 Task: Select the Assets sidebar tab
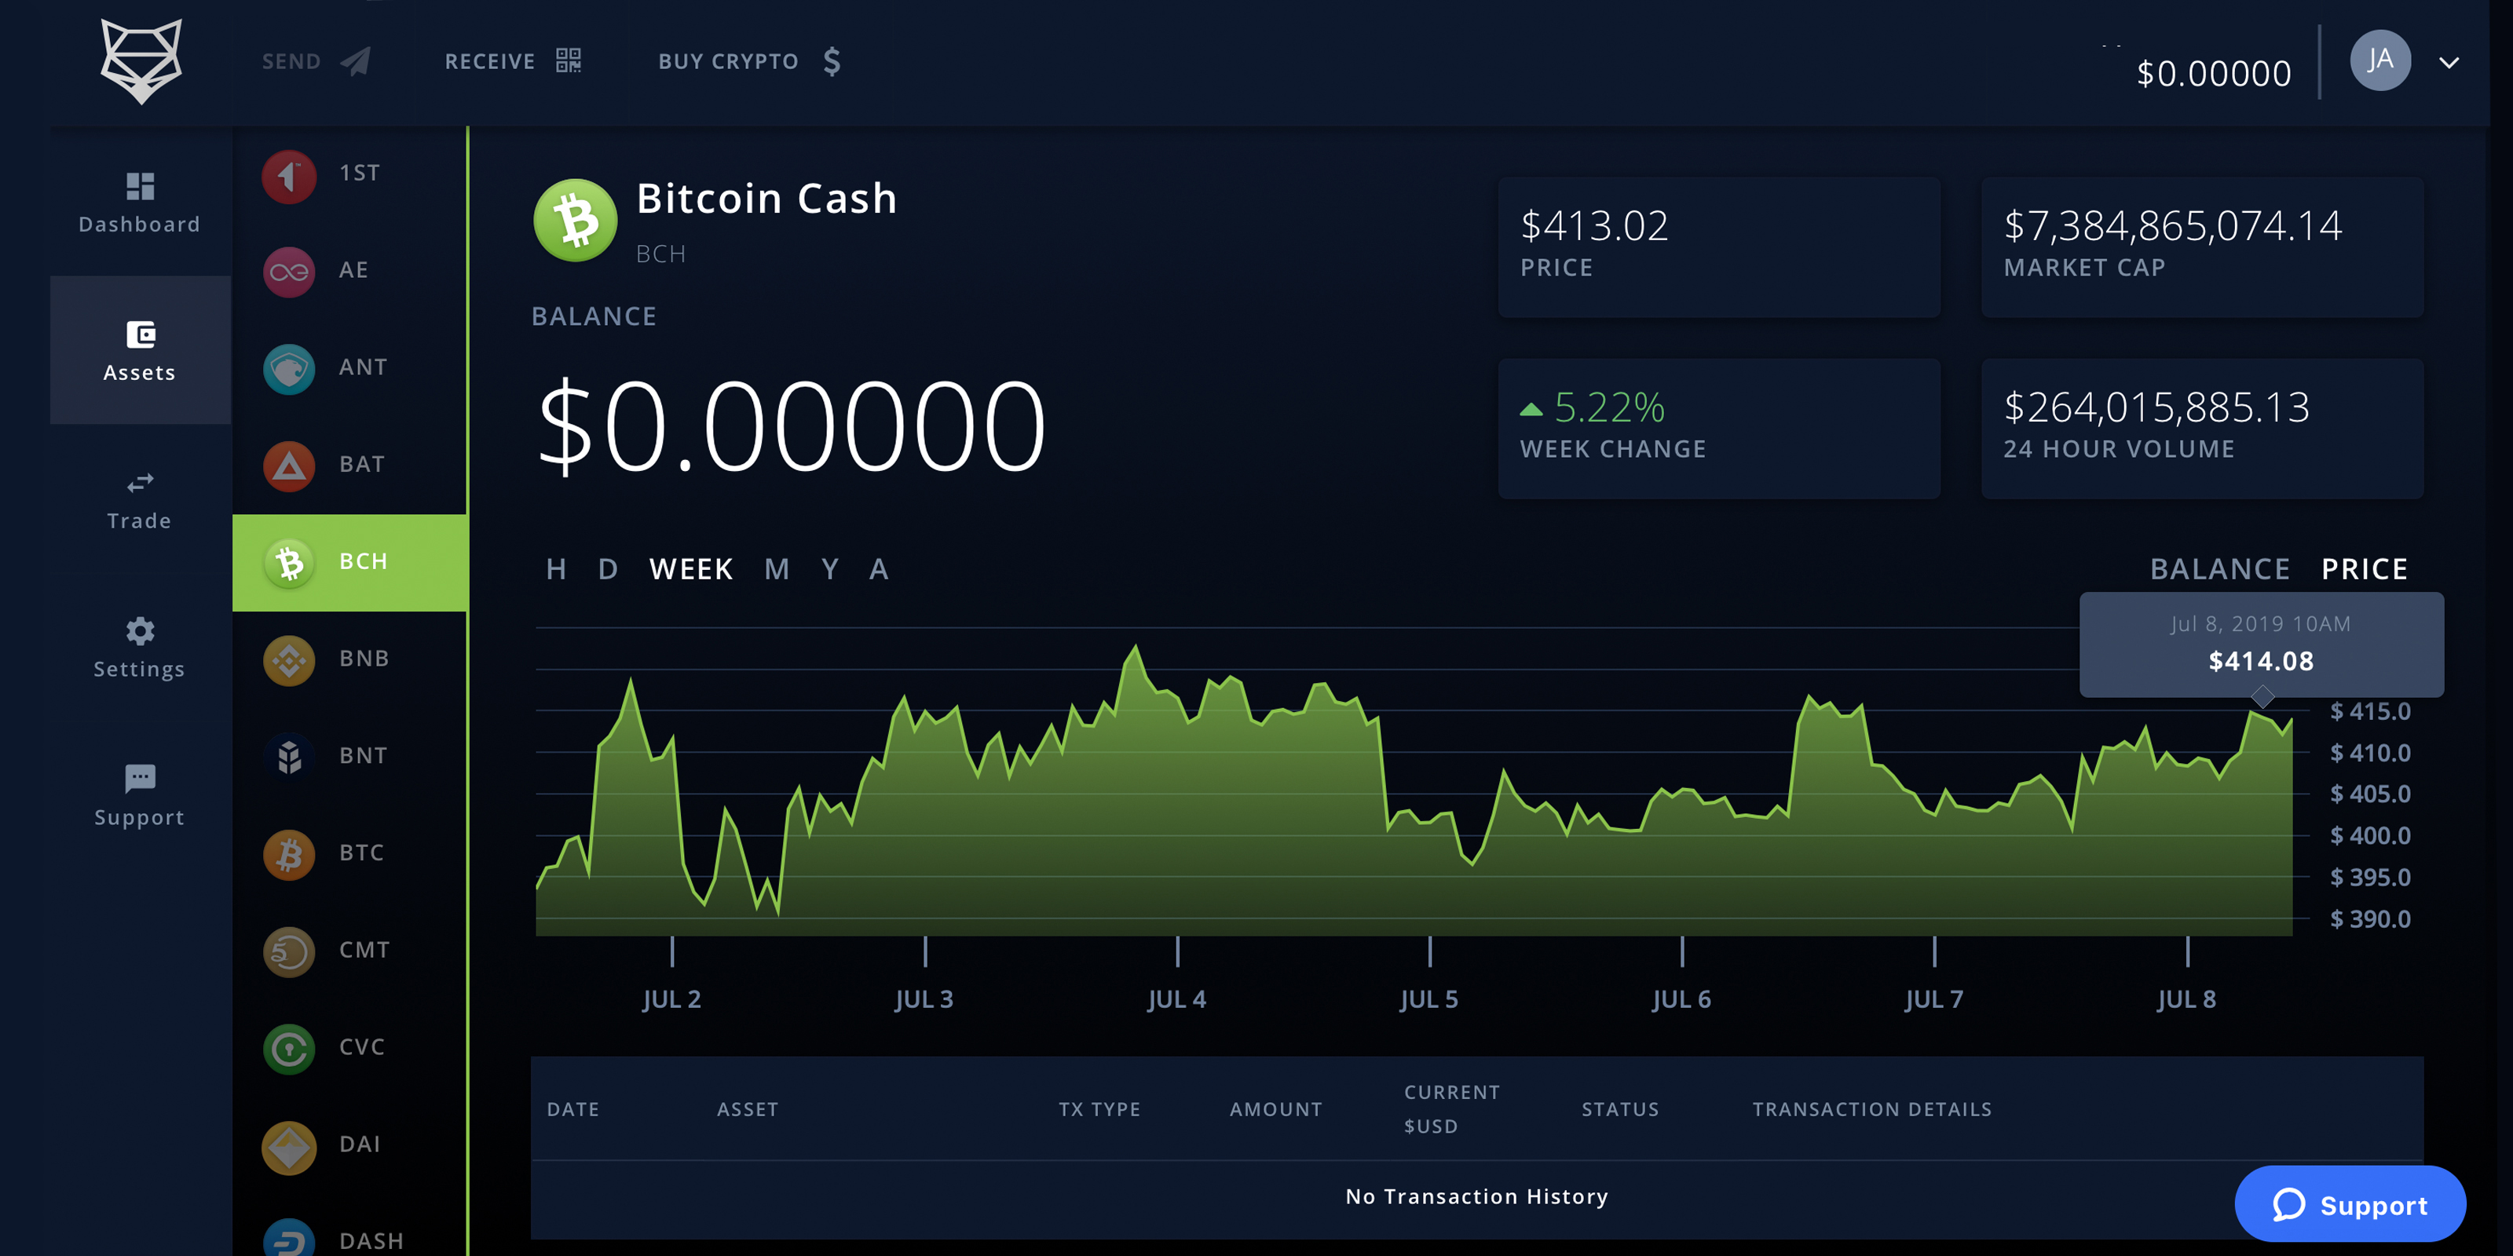tap(140, 350)
